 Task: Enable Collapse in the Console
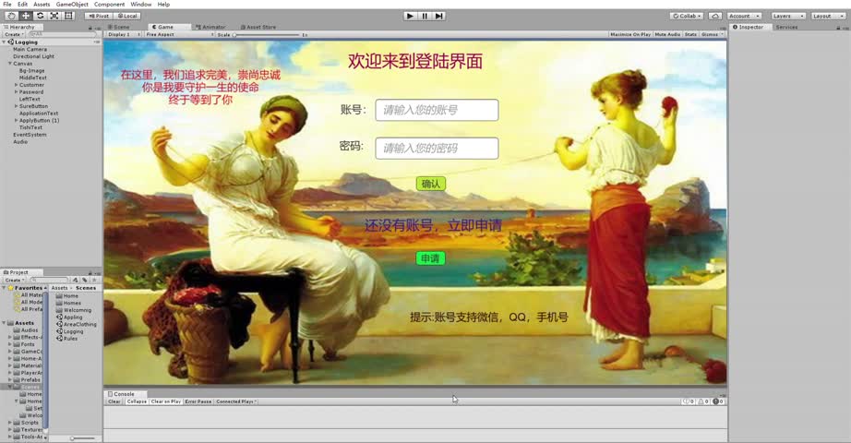coord(137,401)
